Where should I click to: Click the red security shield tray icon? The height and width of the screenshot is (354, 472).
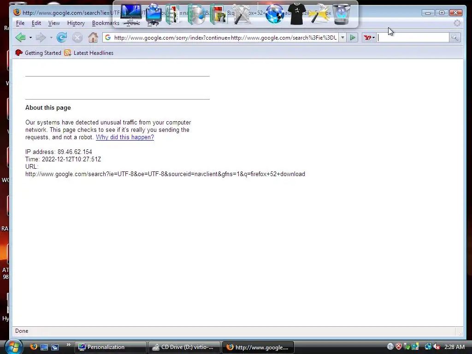(x=399, y=347)
